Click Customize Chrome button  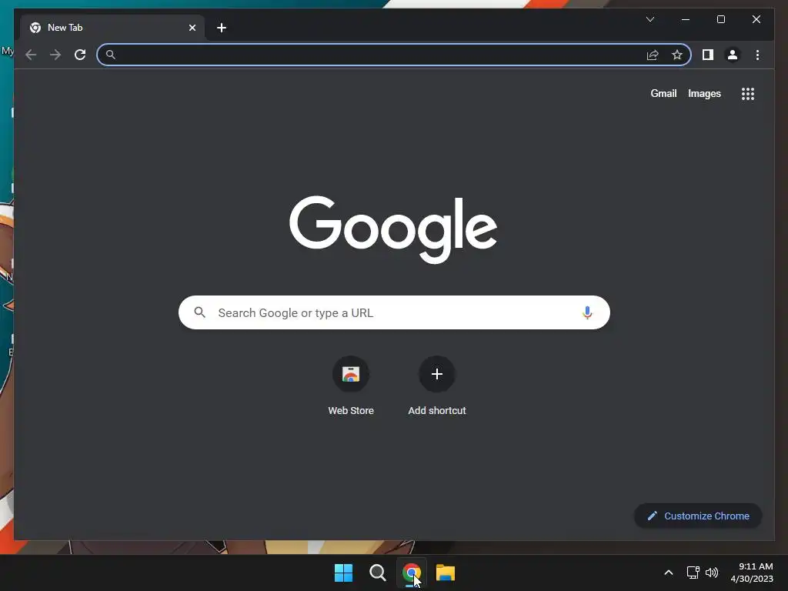pyautogui.click(x=698, y=516)
